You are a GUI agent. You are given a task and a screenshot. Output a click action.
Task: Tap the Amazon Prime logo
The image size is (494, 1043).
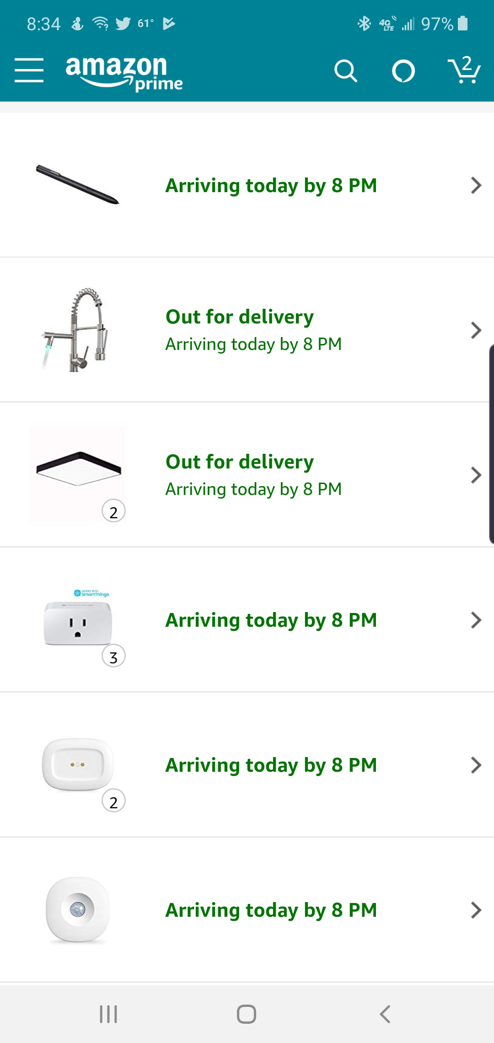click(x=123, y=72)
